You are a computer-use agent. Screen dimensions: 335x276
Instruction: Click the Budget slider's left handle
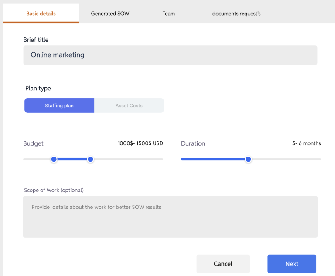click(x=54, y=159)
